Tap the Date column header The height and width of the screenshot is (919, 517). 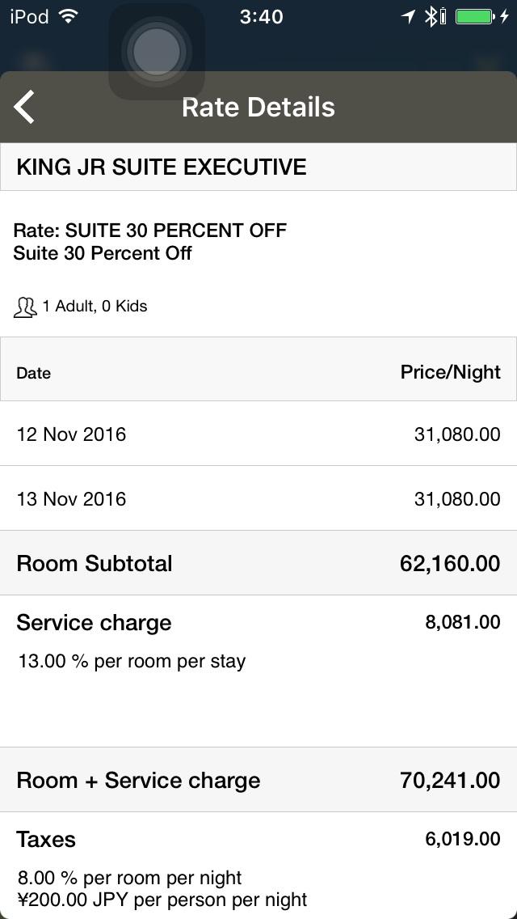[x=34, y=373]
